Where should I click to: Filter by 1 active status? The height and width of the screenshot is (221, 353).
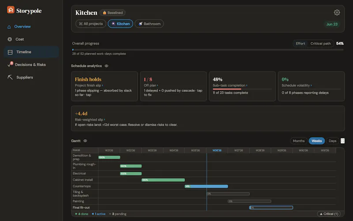click(x=98, y=214)
